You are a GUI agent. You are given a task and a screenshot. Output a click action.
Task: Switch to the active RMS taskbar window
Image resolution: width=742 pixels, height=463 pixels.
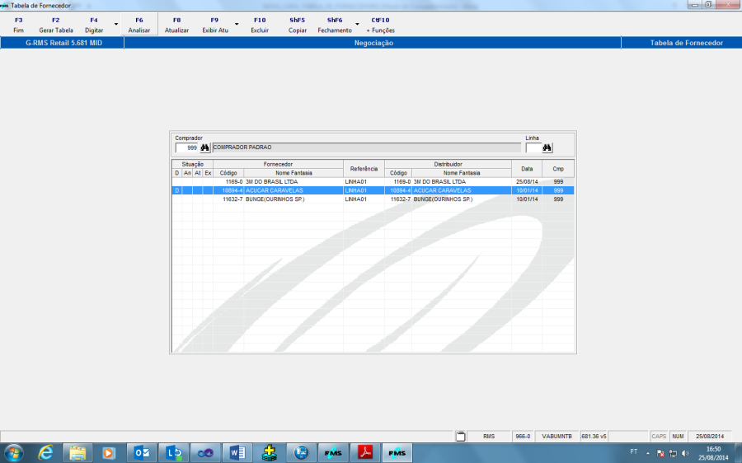tap(397, 453)
